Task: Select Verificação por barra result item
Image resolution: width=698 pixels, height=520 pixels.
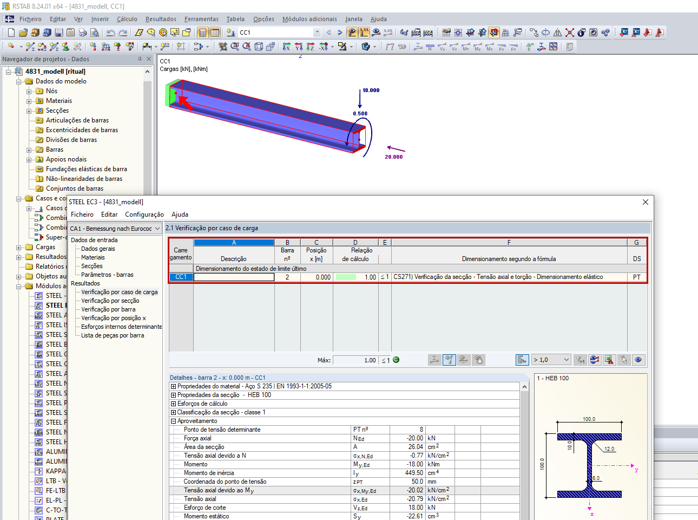Action: pyautogui.click(x=108, y=309)
